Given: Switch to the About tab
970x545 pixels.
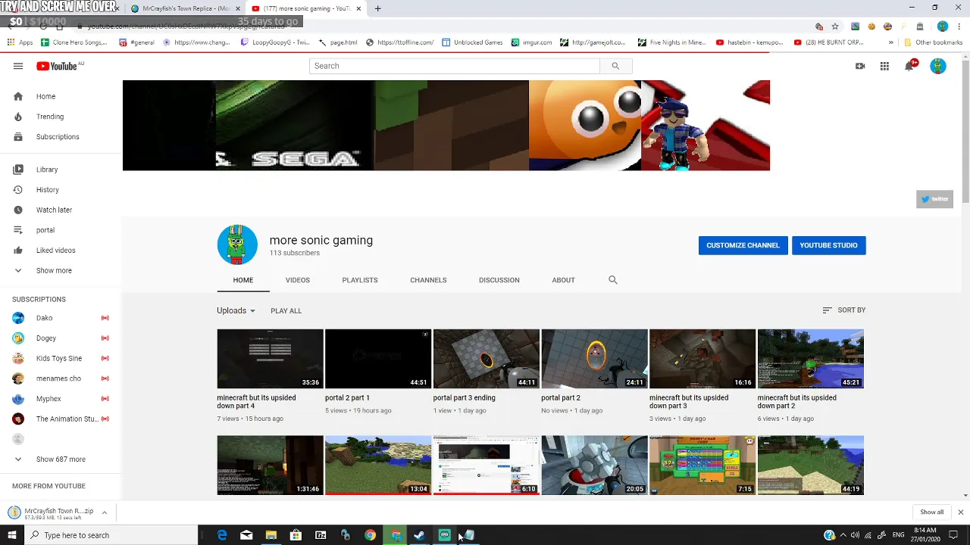Looking at the screenshot, I should click(x=563, y=280).
